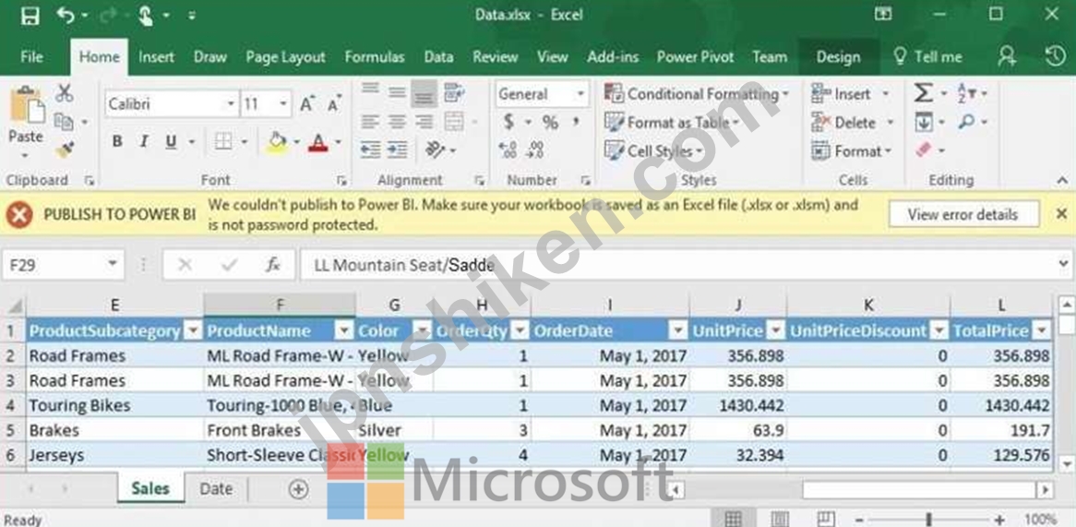Click the Orientation text-angle icon
1076x527 pixels.
click(x=435, y=150)
